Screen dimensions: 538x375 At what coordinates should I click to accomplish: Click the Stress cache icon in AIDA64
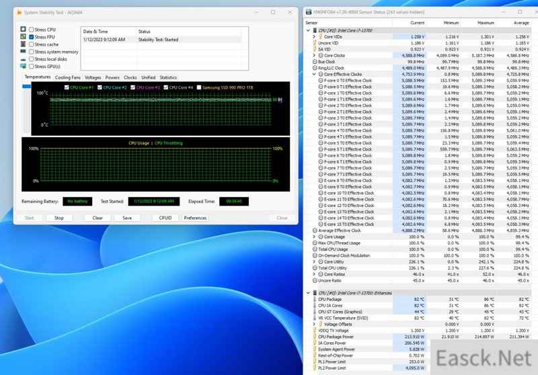23,44
